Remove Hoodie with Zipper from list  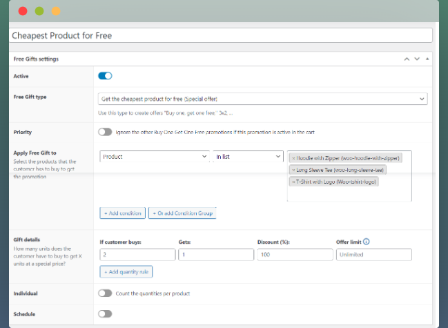click(293, 158)
